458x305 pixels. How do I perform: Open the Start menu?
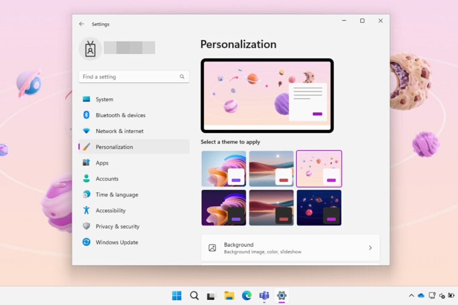coord(176,295)
